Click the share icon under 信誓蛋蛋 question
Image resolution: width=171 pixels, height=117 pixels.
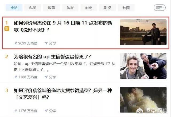pyautogui.click(x=46, y=77)
